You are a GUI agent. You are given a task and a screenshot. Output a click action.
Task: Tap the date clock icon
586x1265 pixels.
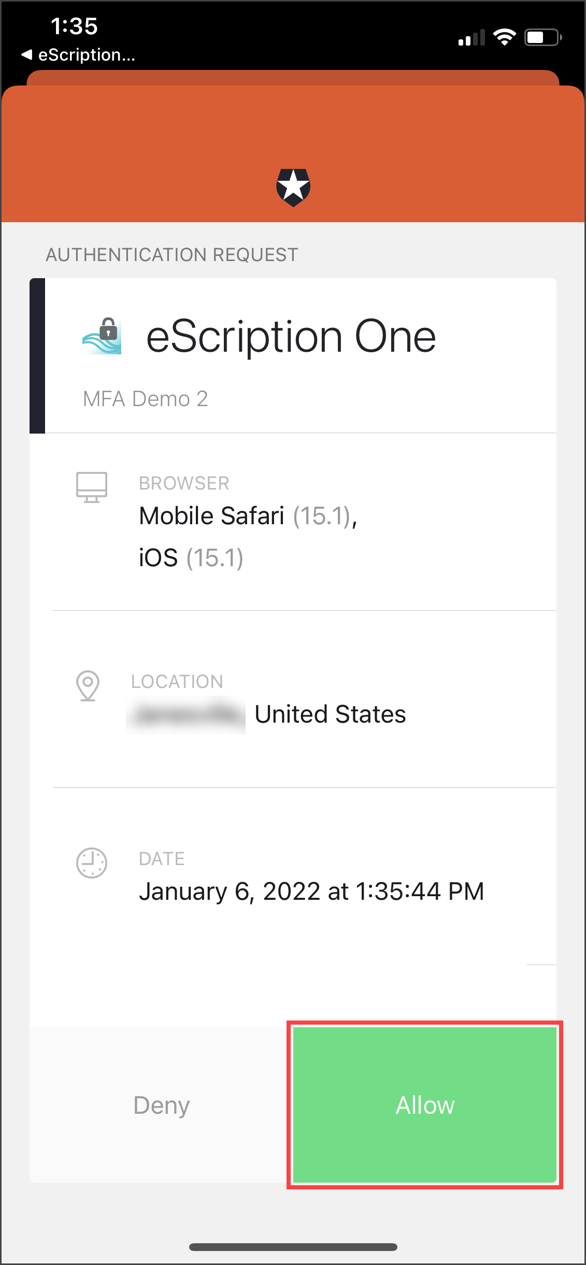coord(92,863)
